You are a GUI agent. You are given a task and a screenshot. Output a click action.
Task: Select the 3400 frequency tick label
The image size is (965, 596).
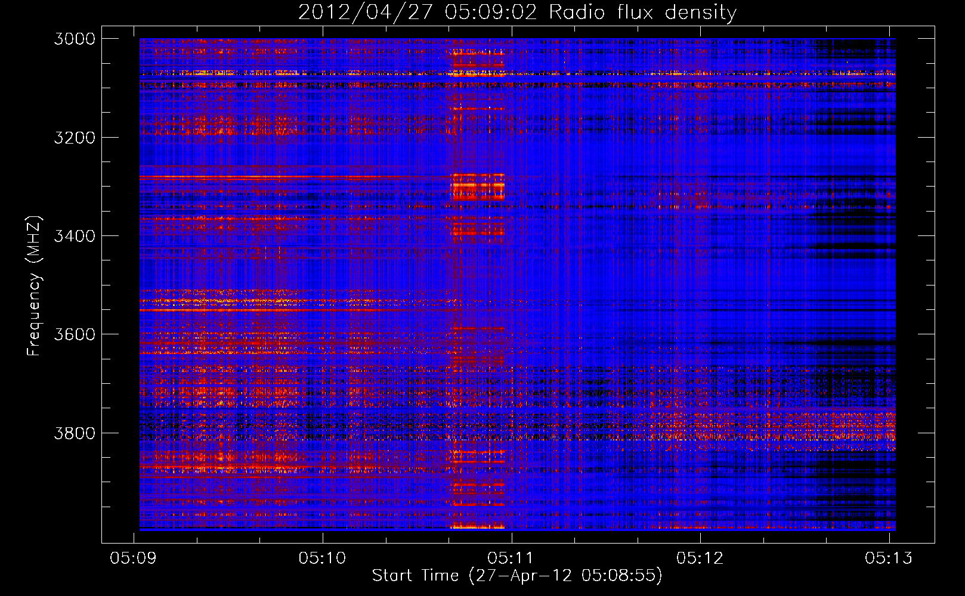[x=74, y=236]
